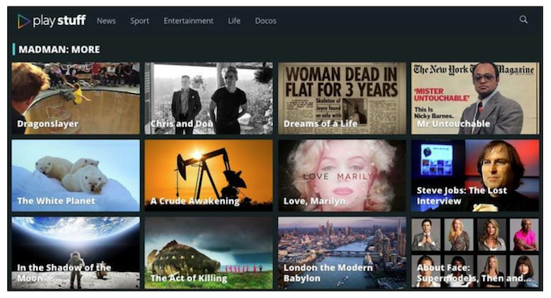Go to the Sport section
Screen dimensions: 551x298
click(x=139, y=21)
